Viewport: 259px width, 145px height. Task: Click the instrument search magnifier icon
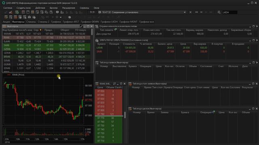(219, 12)
